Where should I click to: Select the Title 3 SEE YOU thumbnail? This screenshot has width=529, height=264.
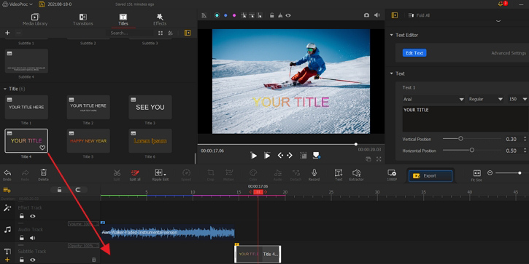click(150, 108)
